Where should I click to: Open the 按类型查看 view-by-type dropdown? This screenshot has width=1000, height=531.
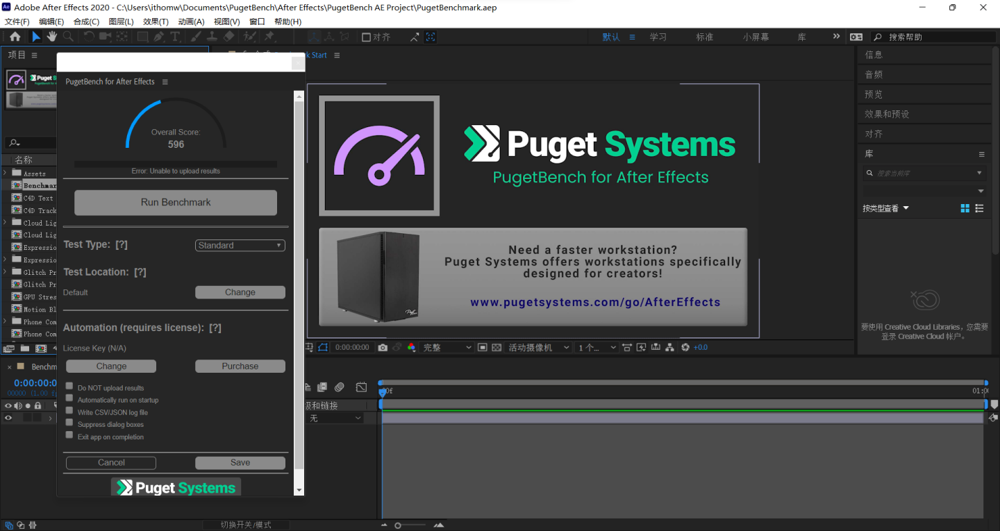885,208
